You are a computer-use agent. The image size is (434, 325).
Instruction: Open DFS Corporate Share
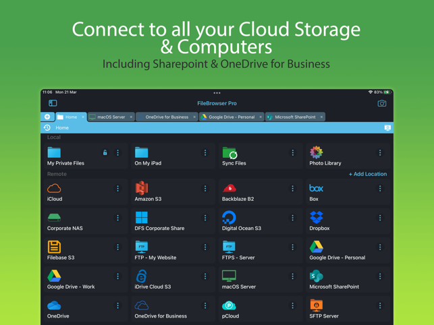(173, 221)
